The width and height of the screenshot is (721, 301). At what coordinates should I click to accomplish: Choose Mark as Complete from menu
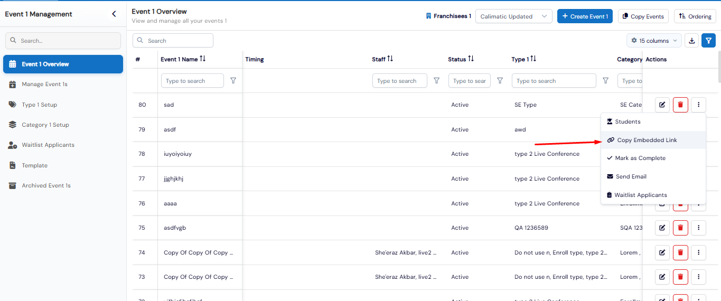[x=653, y=158]
